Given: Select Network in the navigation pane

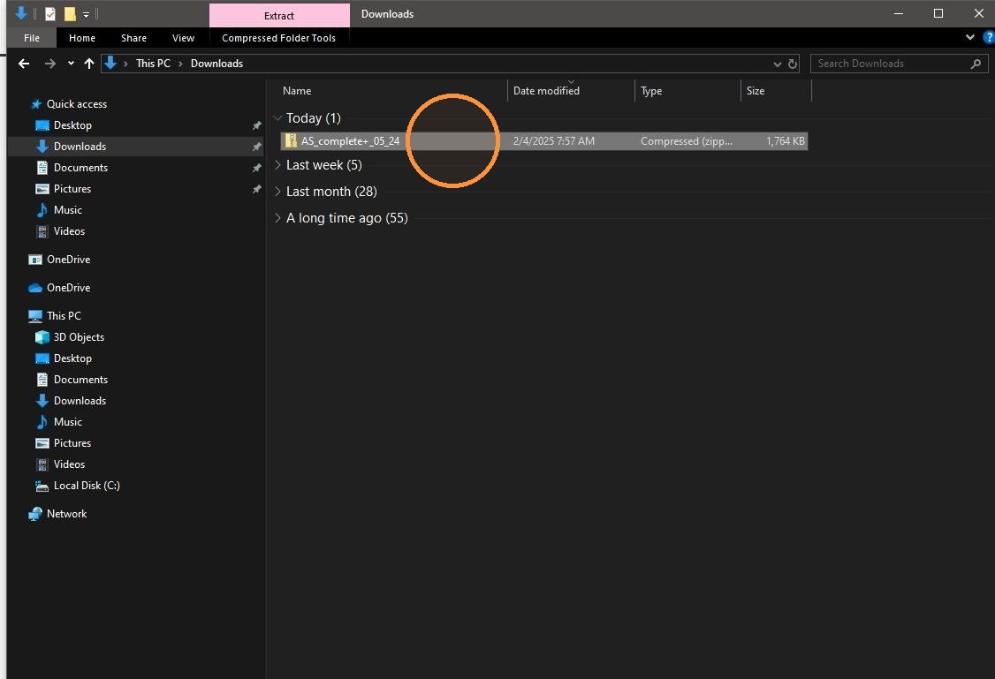Looking at the screenshot, I should (66, 514).
